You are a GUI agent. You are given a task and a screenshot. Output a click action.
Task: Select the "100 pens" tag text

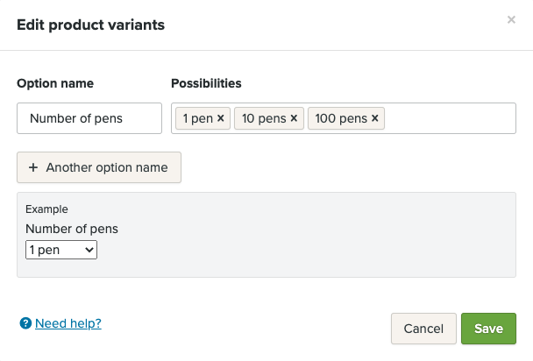(x=340, y=118)
